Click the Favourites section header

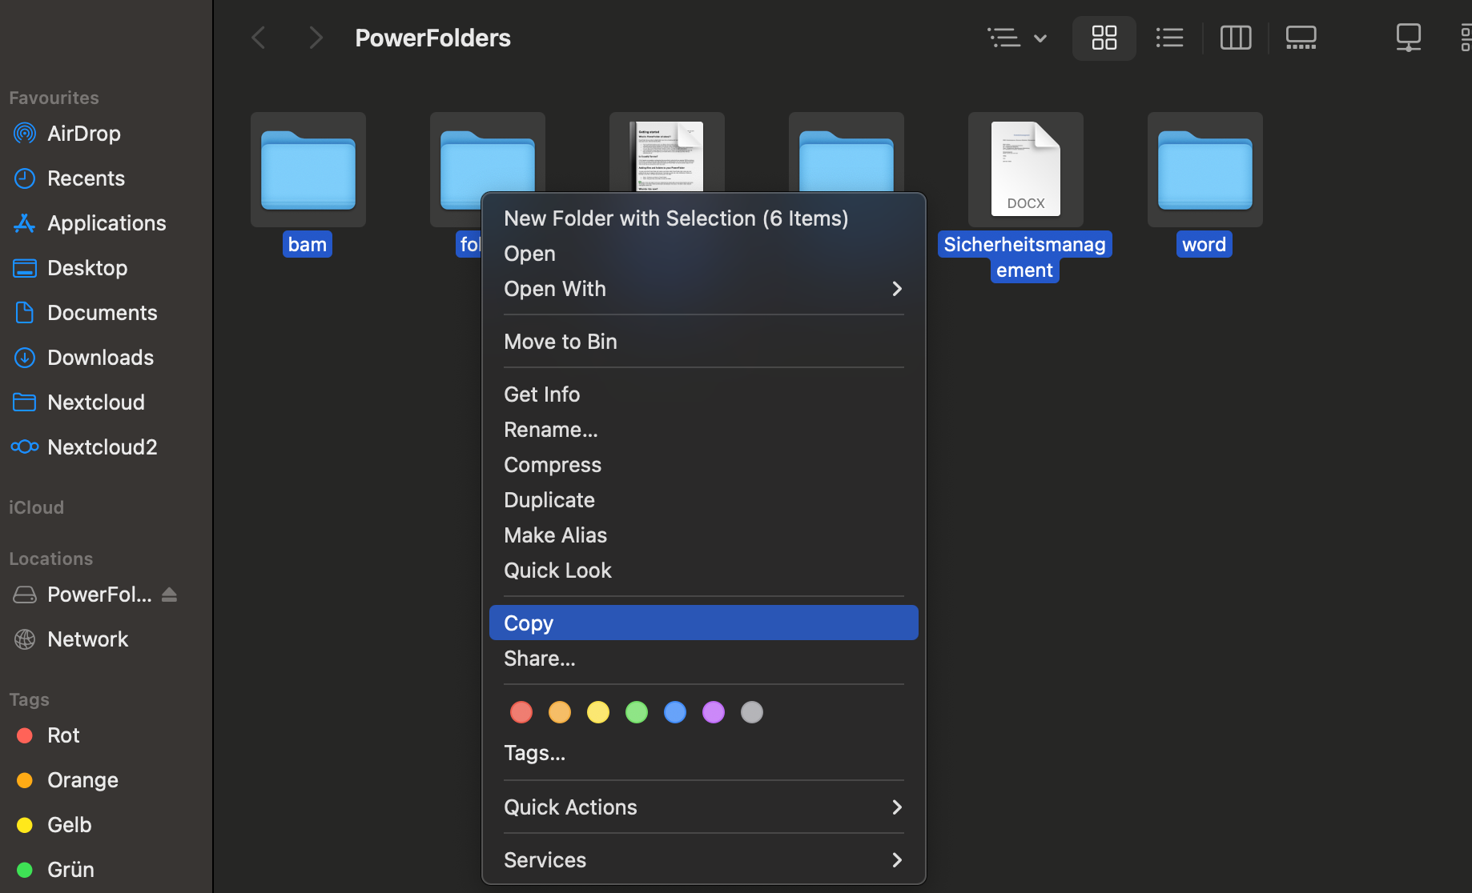point(54,98)
